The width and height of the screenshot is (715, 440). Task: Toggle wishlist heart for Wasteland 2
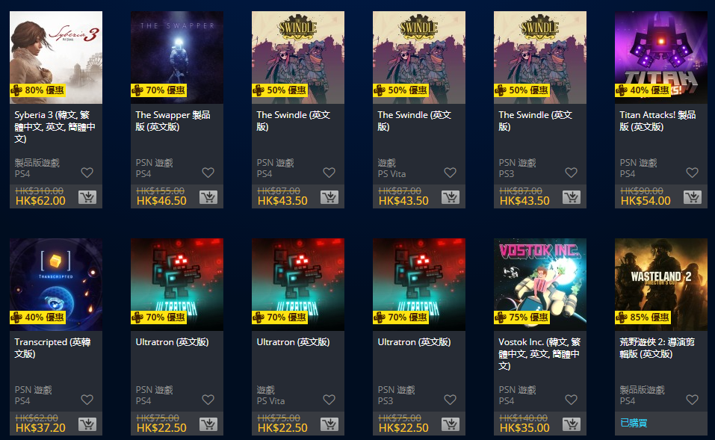692,400
